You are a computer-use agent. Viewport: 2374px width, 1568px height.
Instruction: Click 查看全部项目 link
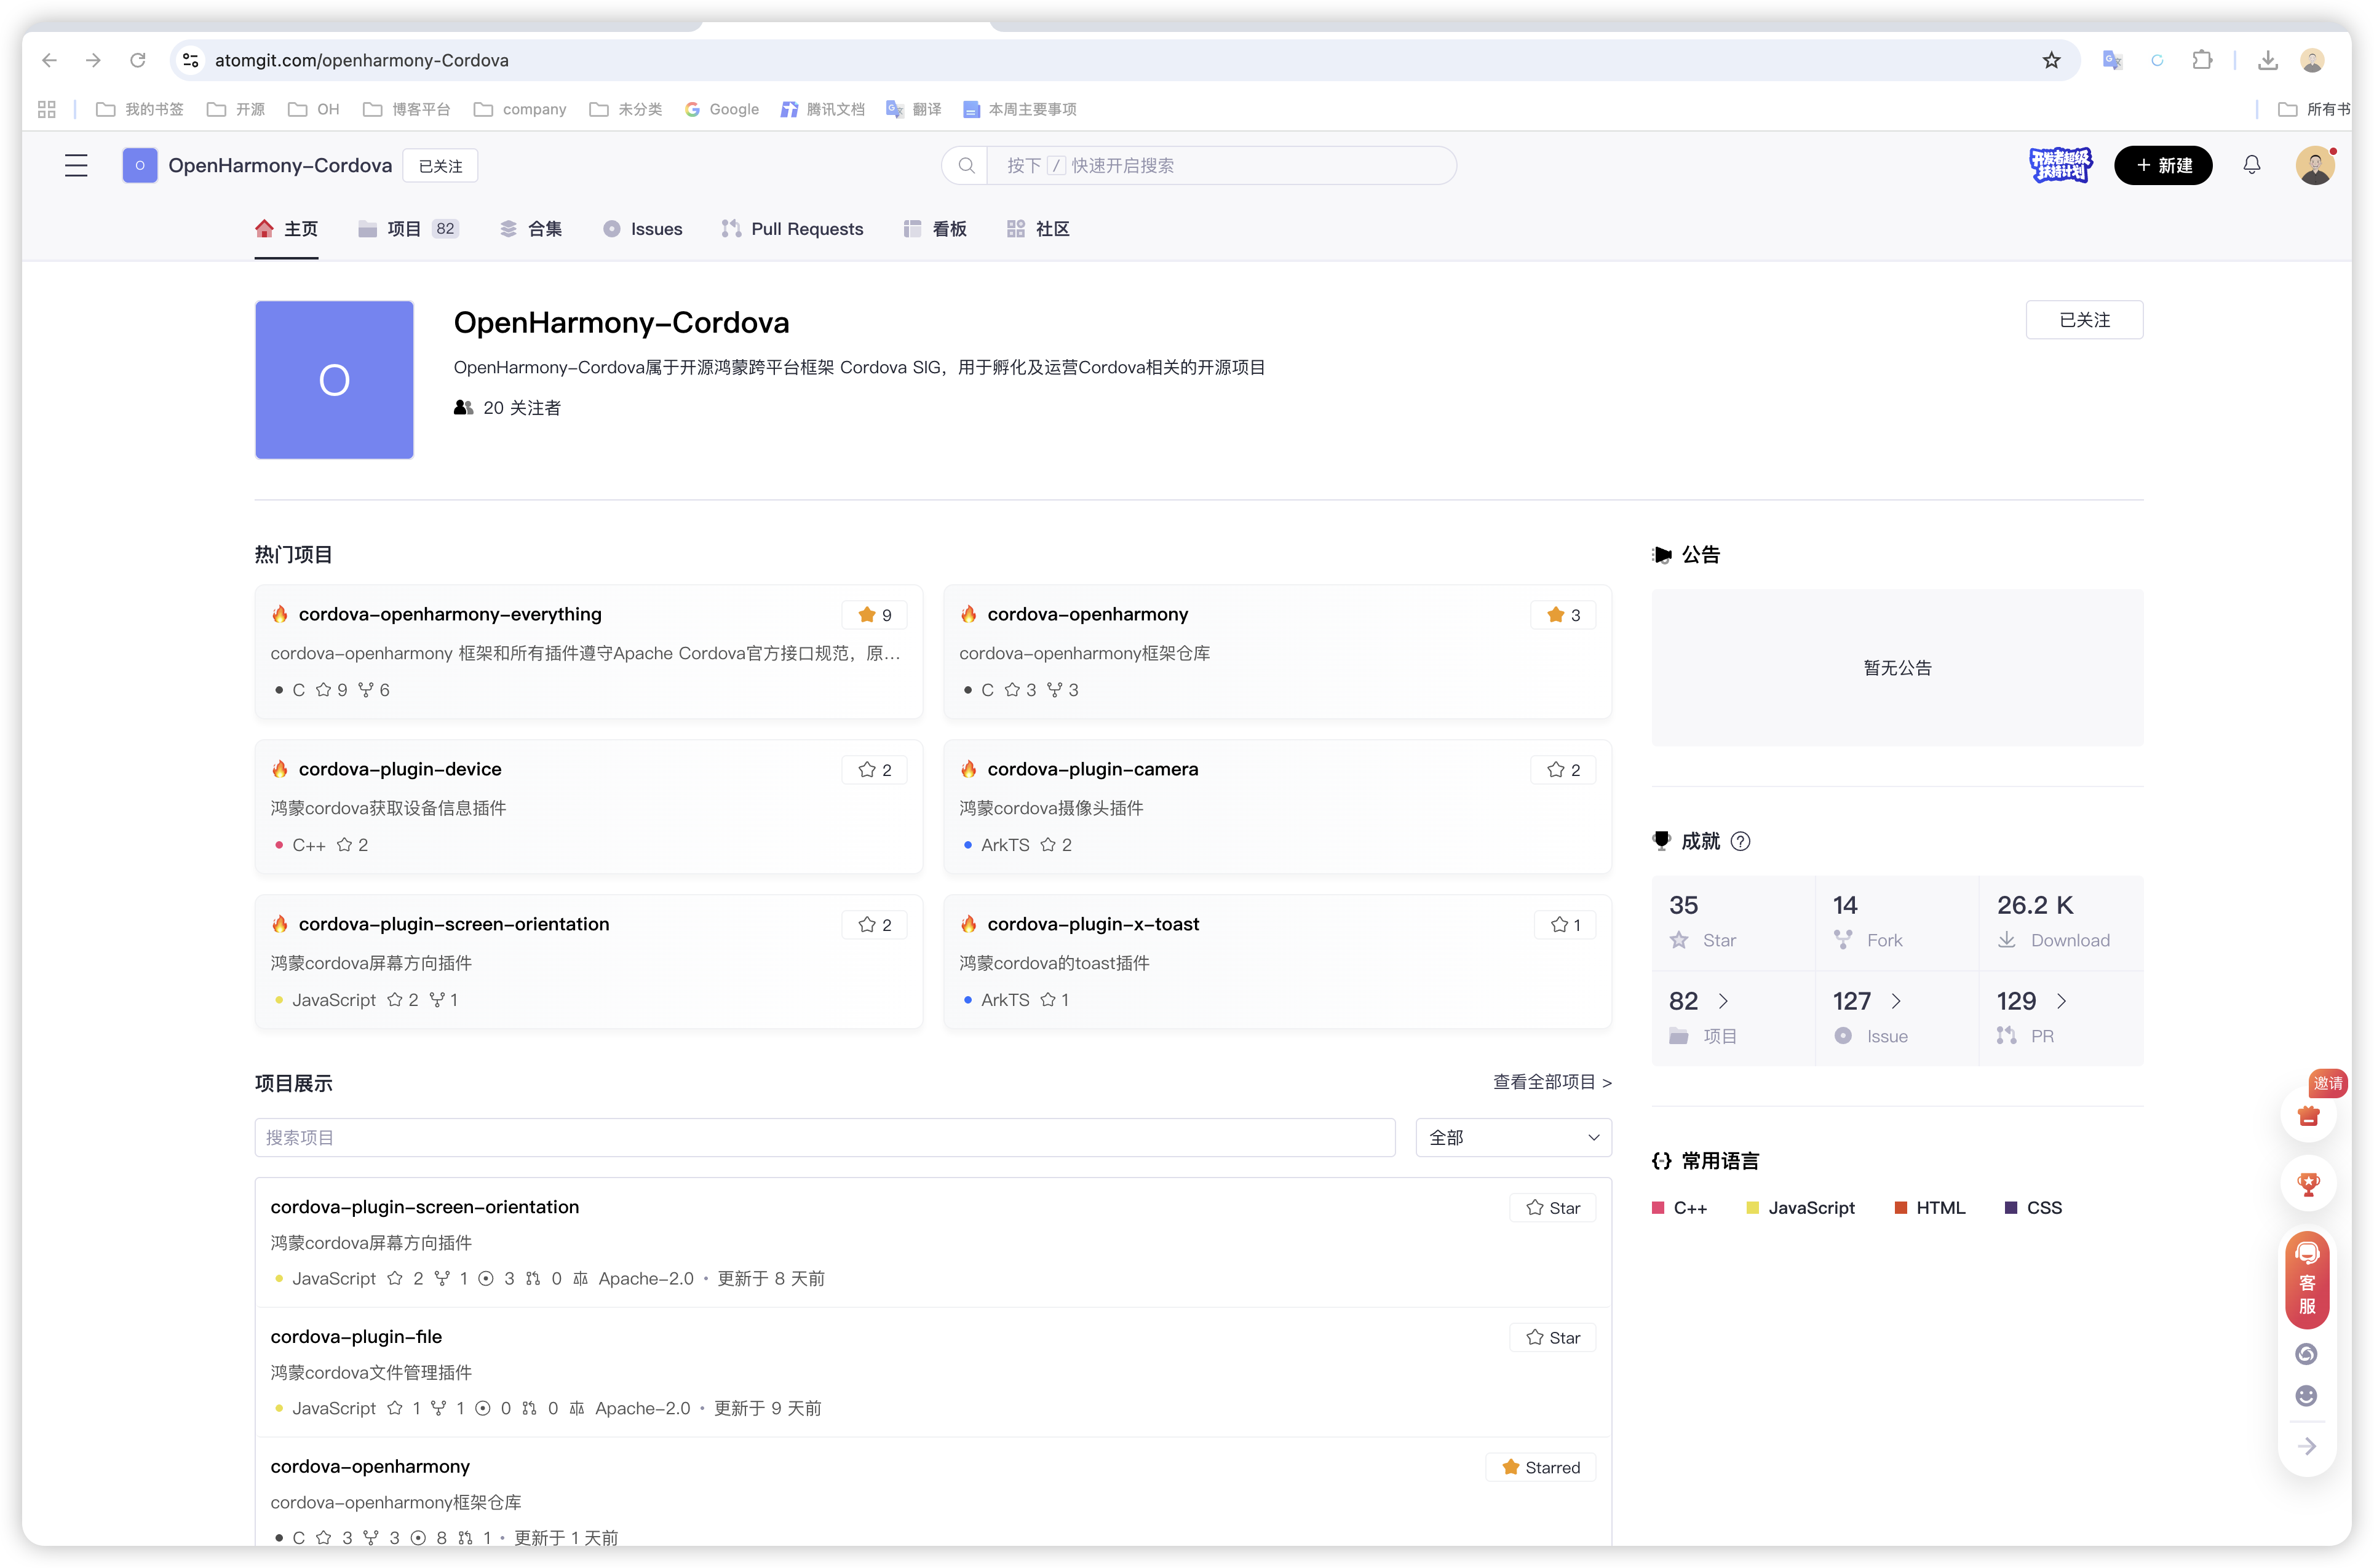pos(1551,1082)
